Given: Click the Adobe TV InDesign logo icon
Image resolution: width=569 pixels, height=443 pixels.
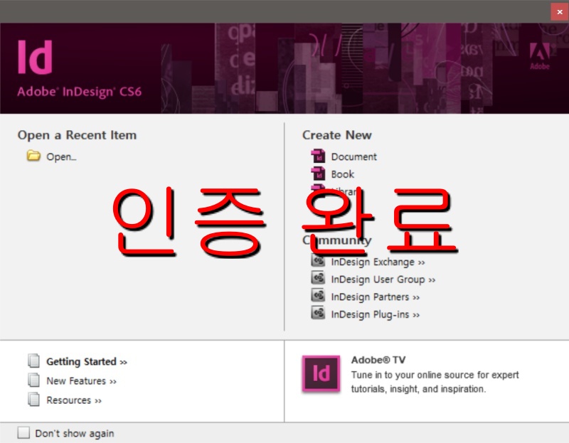Looking at the screenshot, I should [x=323, y=375].
